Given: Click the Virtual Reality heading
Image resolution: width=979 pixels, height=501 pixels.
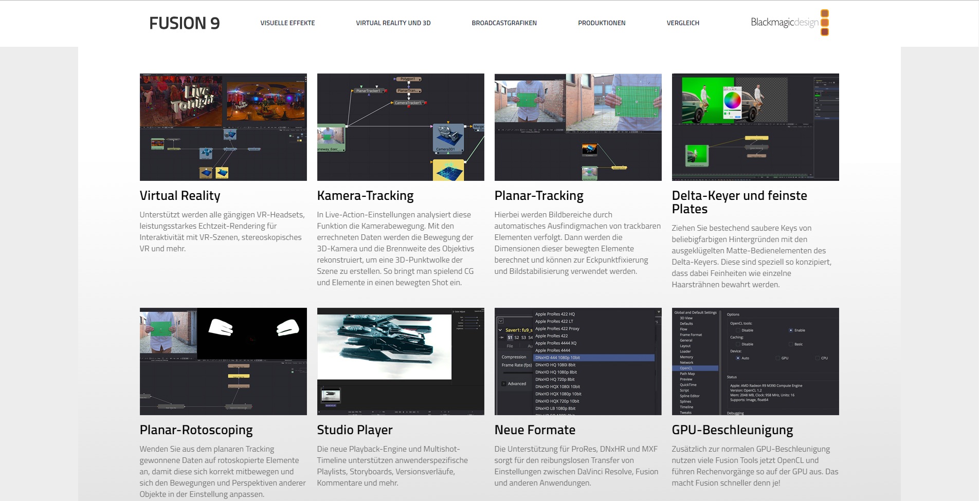Looking at the screenshot, I should [180, 196].
